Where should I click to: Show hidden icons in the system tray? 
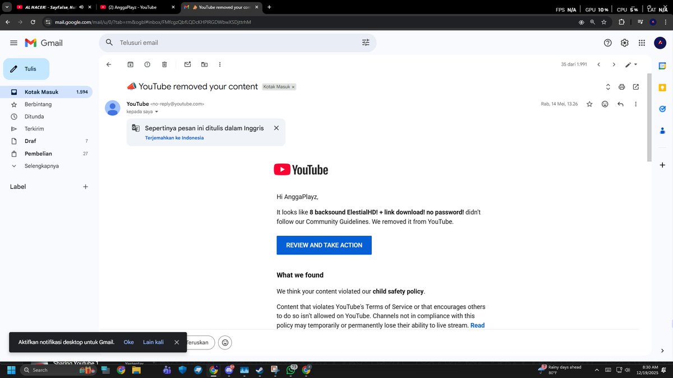597,370
